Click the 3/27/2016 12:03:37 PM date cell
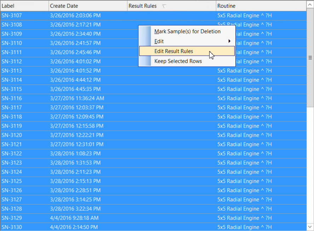The height and width of the screenshot is (231, 314). point(77,107)
